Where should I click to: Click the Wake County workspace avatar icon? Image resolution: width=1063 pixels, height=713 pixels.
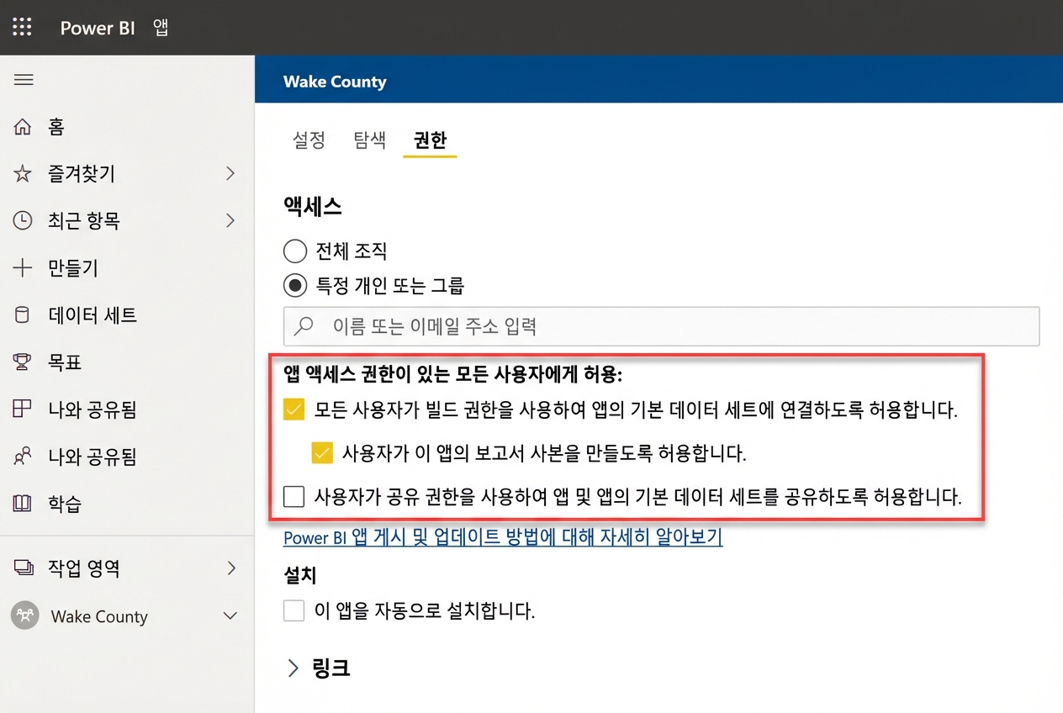click(x=24, y=615)
